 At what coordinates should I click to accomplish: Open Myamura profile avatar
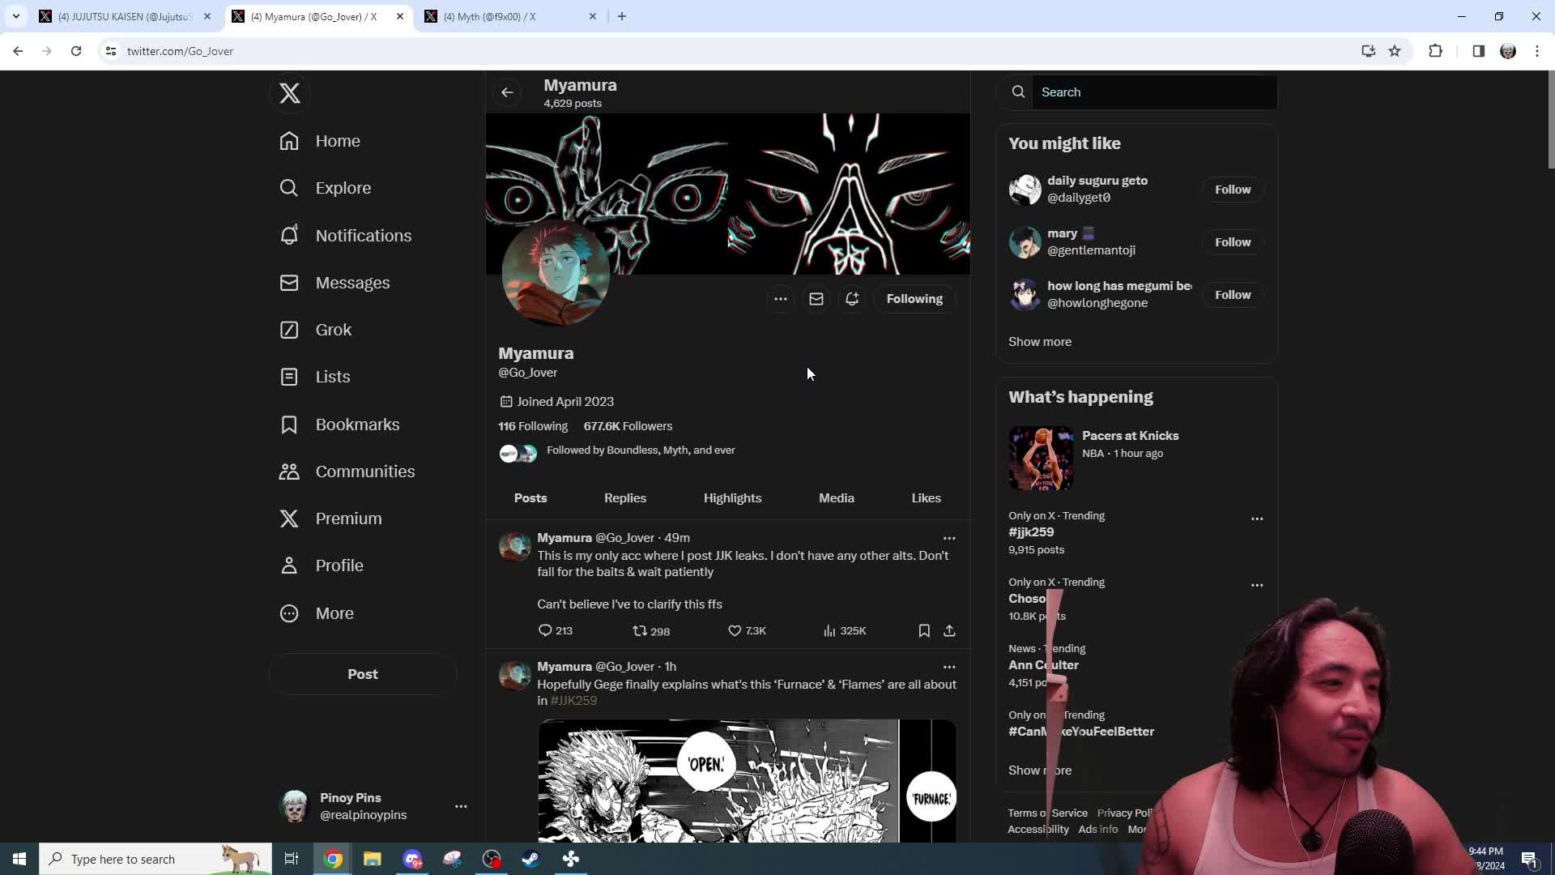(x=556, y=273)
